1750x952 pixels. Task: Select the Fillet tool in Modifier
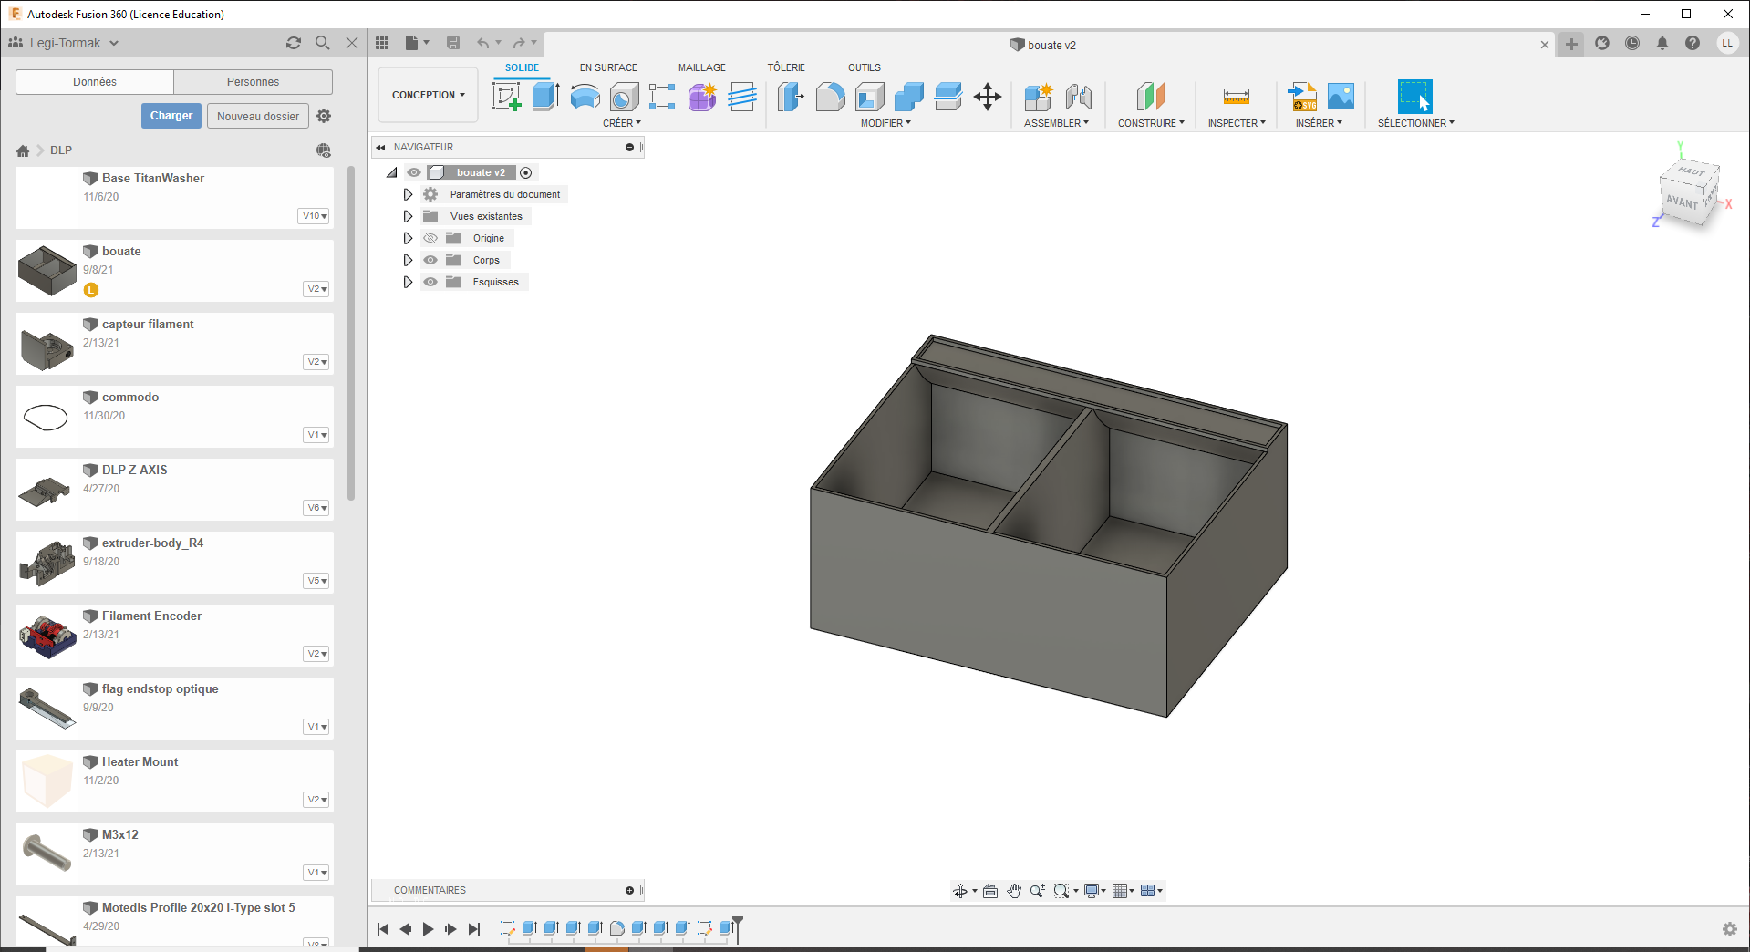830,96
